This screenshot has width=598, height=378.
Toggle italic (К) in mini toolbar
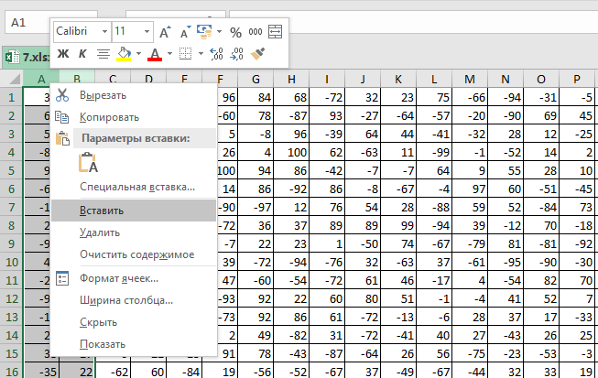click(82, 54)
